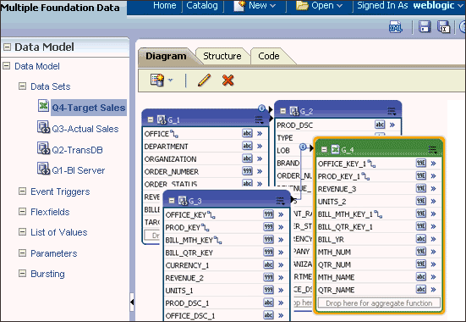Image resolution: width=466 pixels, height=322 pixels.
Task: Click the info link icon beside LOB
Action: point(303,147)
